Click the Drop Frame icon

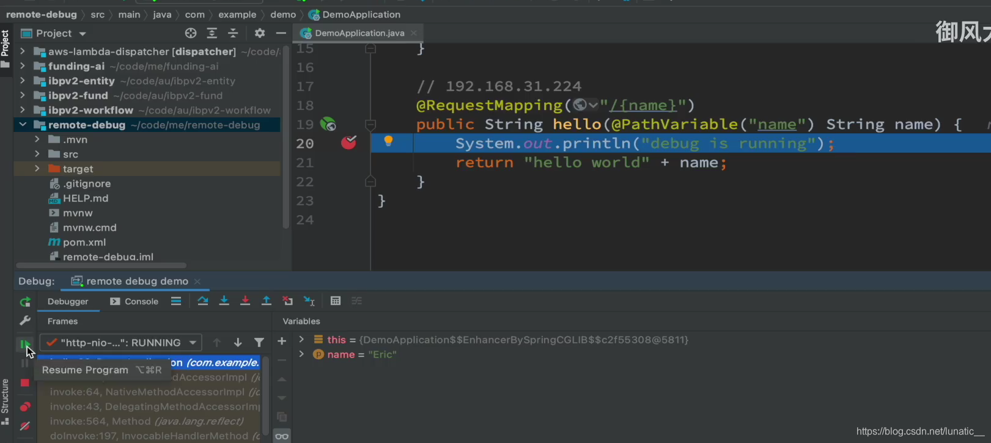pyautogui.click(x=287, y=301)
